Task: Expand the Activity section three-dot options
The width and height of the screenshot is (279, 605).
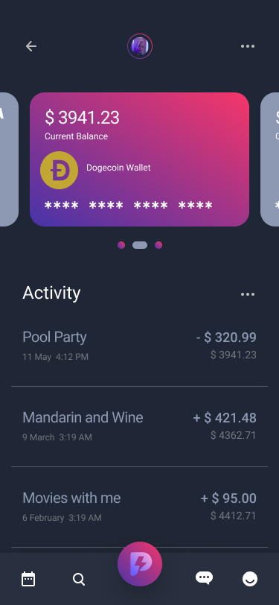Action: pos(248,294)
